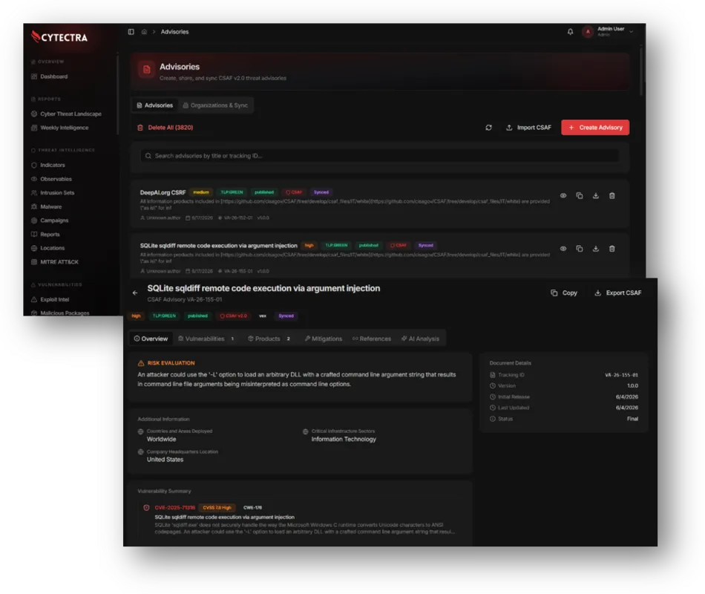Select the References tab
This screenshot has width=705, height=594.
click(x=371, y=339)
